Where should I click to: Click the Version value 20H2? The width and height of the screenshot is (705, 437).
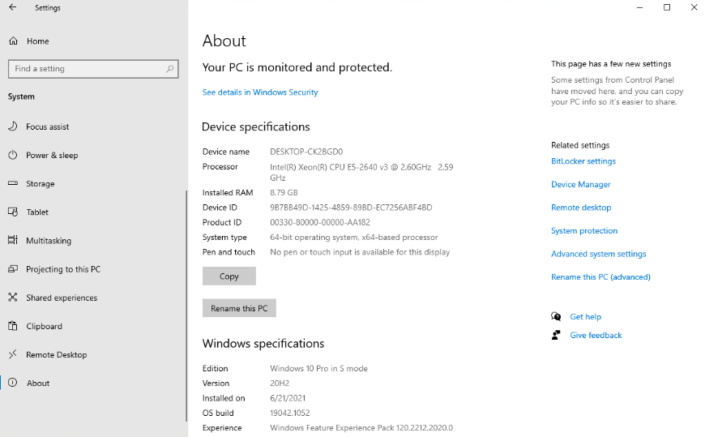pyautogui.click(x=280, y=383)
